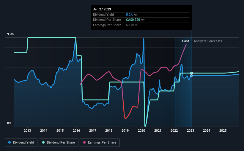Click the 5.2% dividend yield value
This screenshot has height=151, width=244.
pos(129,15)
